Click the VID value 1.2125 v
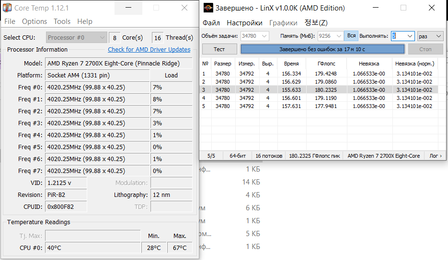The image size is (448, 260). point(66,183)
